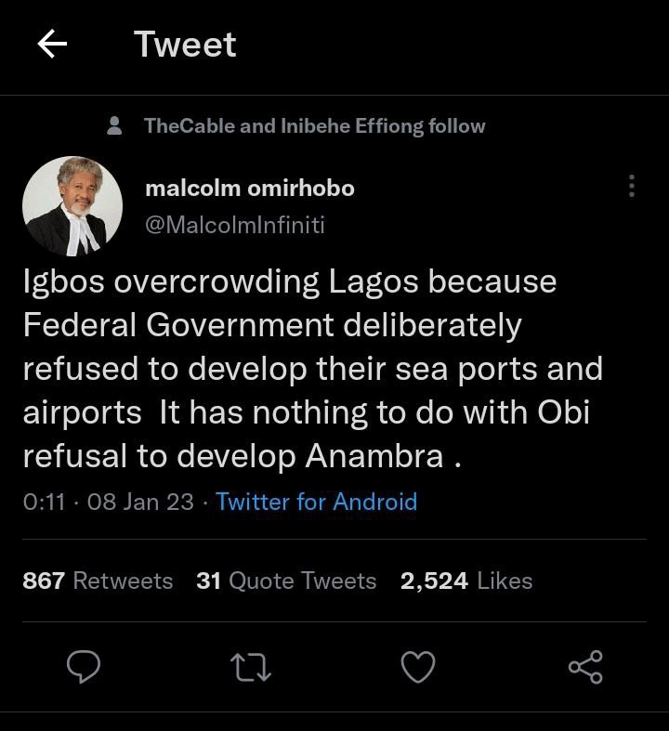Click the Tweet header title
This screenshot has width=669, height=731.
tap(185, 45)
